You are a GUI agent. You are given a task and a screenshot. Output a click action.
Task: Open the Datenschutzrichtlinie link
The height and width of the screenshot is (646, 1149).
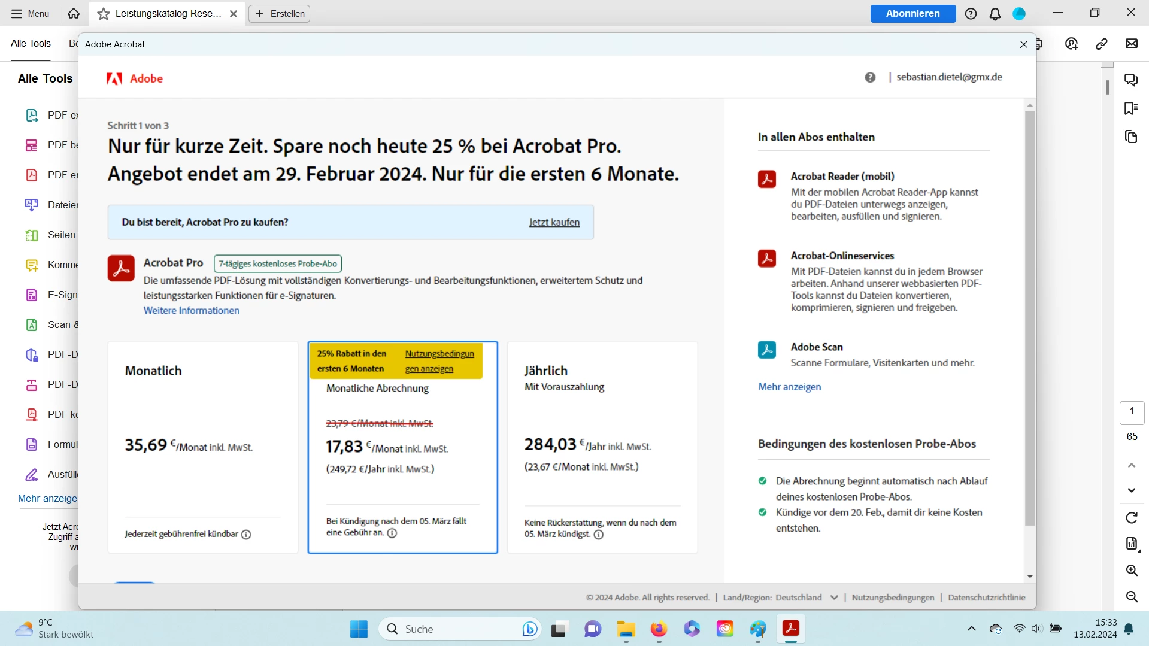pos(987,598)
